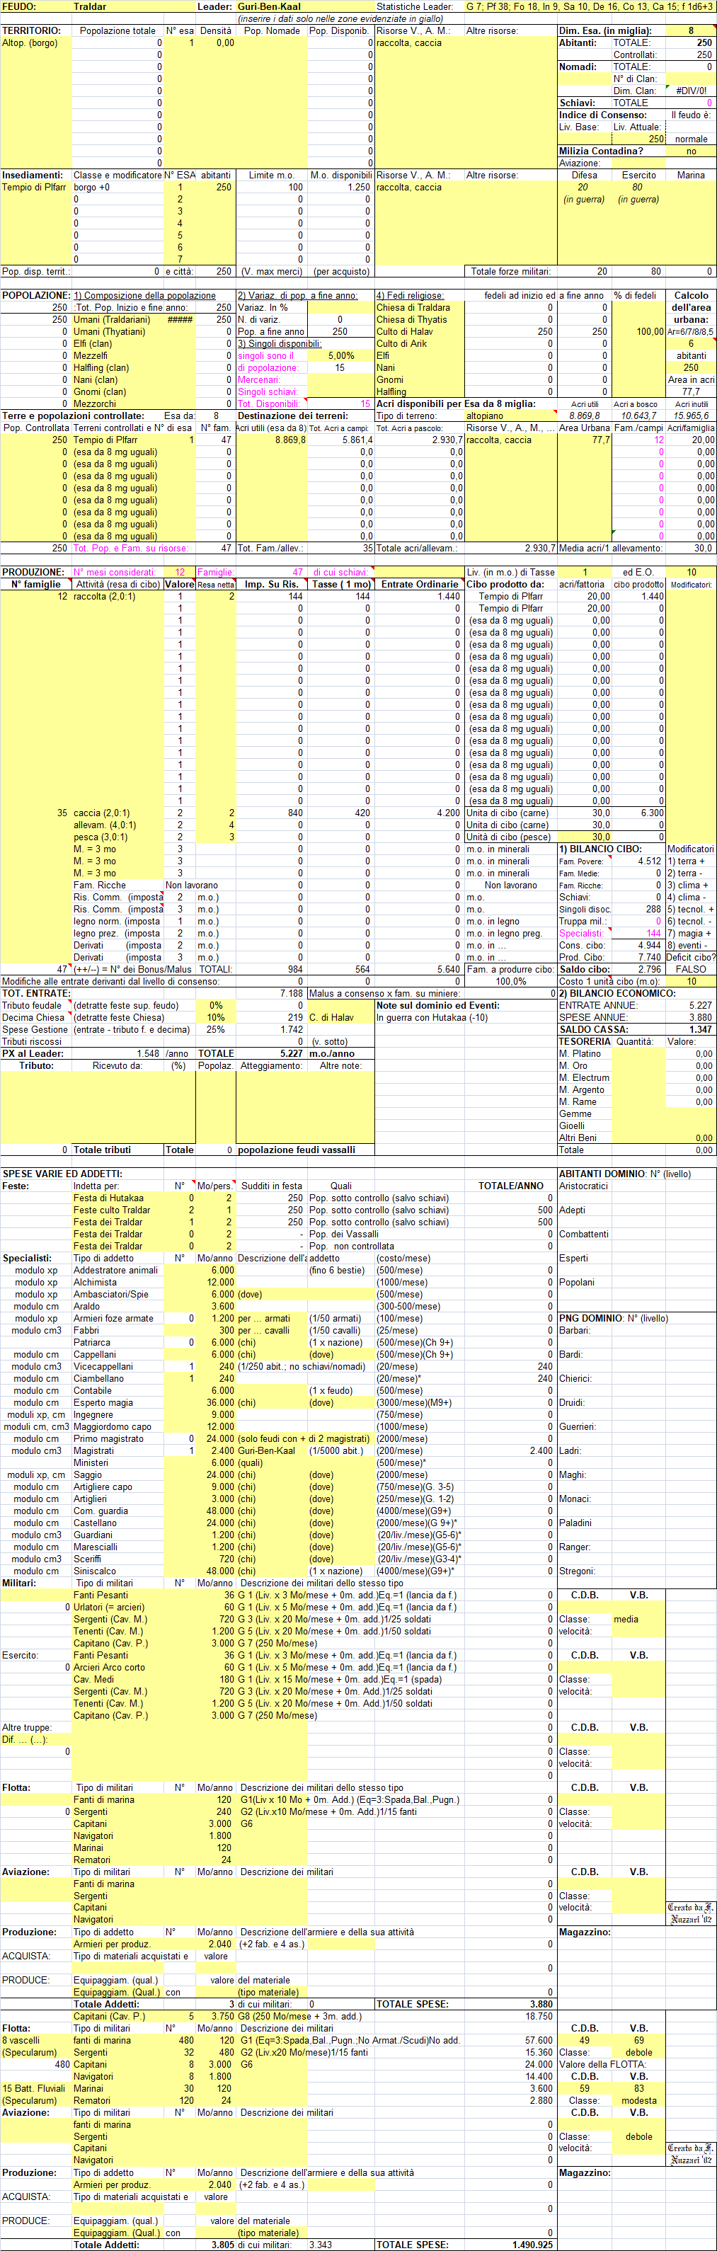Click the 'Cav. Medi' troop row

point(93,1680)
